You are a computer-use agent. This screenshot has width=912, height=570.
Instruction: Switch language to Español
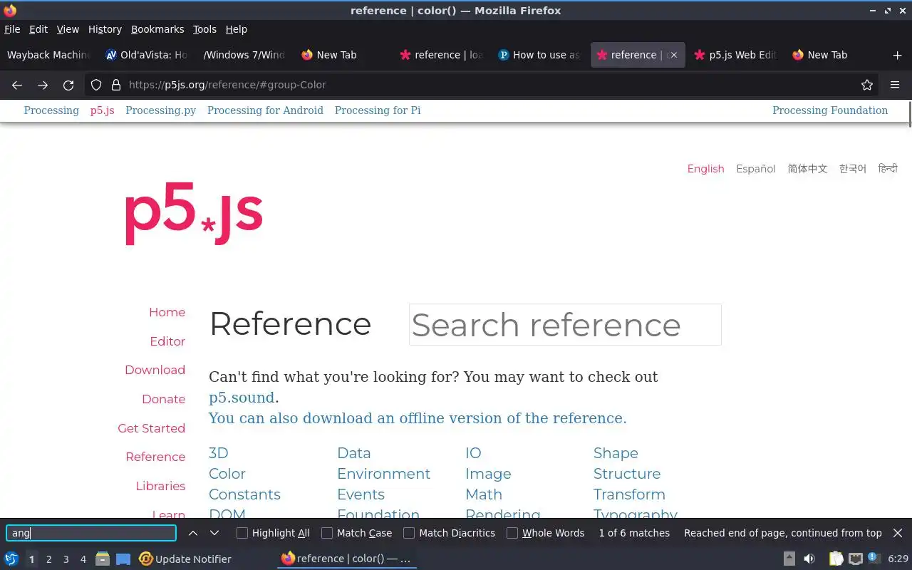point(756,169)
